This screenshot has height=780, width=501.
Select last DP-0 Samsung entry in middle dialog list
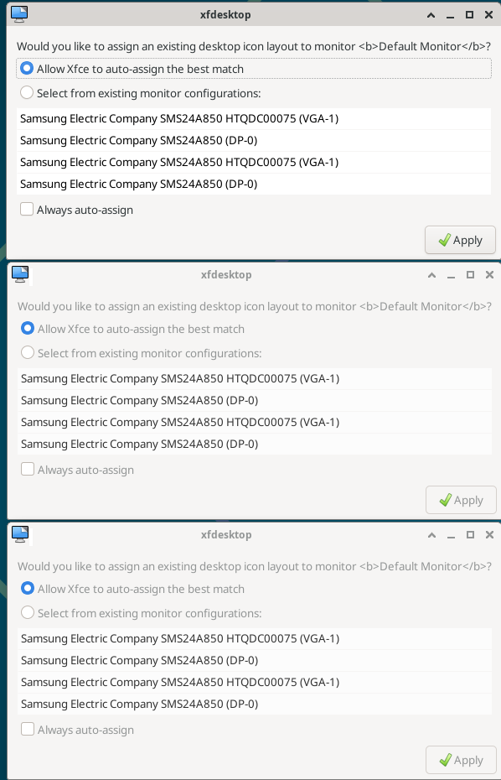point(255,444)
